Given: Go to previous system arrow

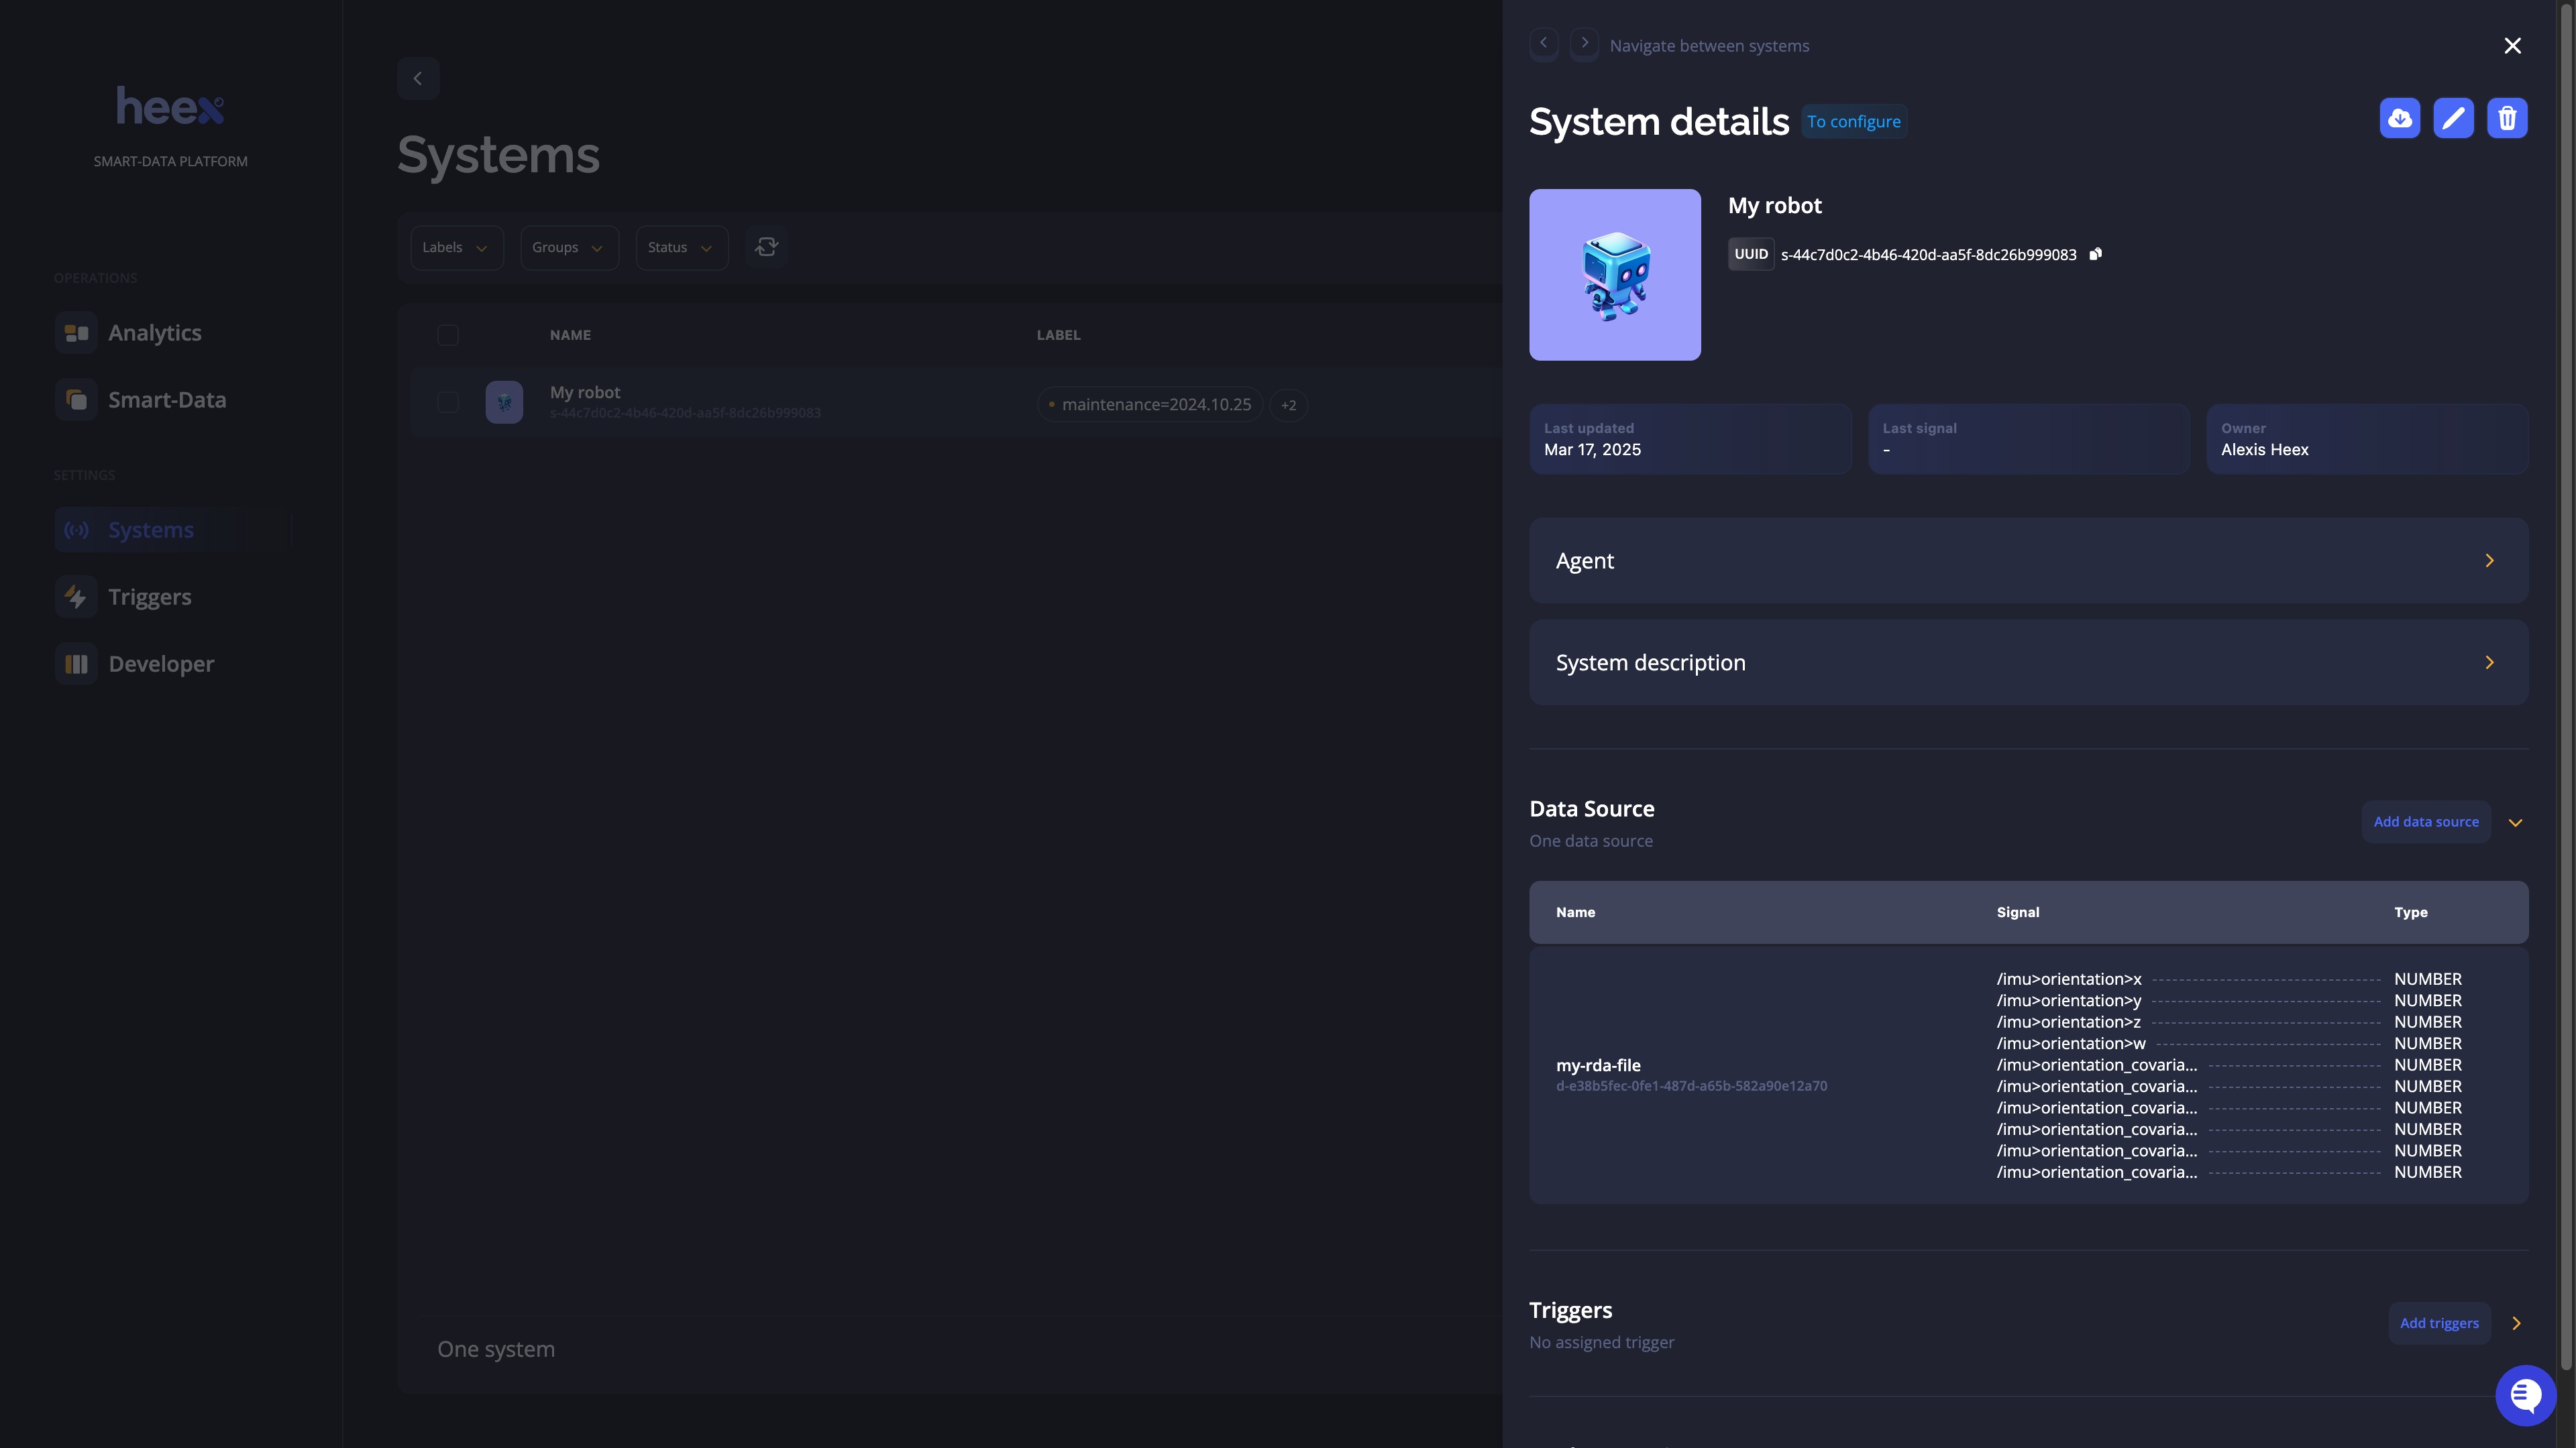Looking at the screenshot, I should 1544,44.
